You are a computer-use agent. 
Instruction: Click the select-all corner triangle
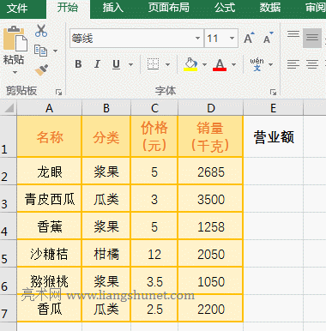point(9,108)
